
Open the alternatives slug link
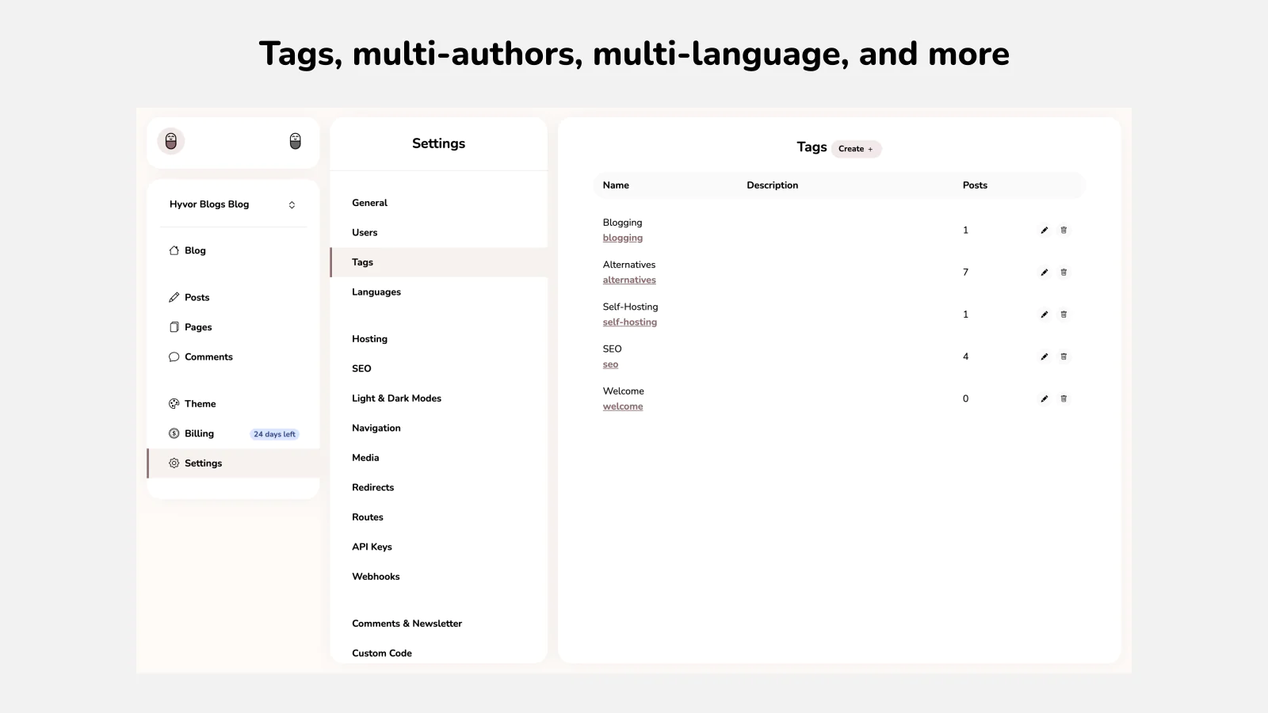pyautogui.click(x=629, y=280)
